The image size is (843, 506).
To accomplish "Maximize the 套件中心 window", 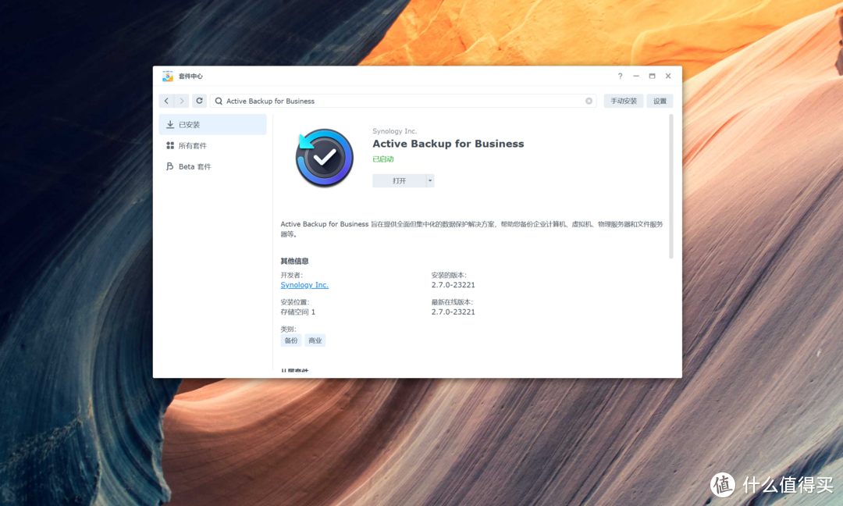I will pos(652,76).
